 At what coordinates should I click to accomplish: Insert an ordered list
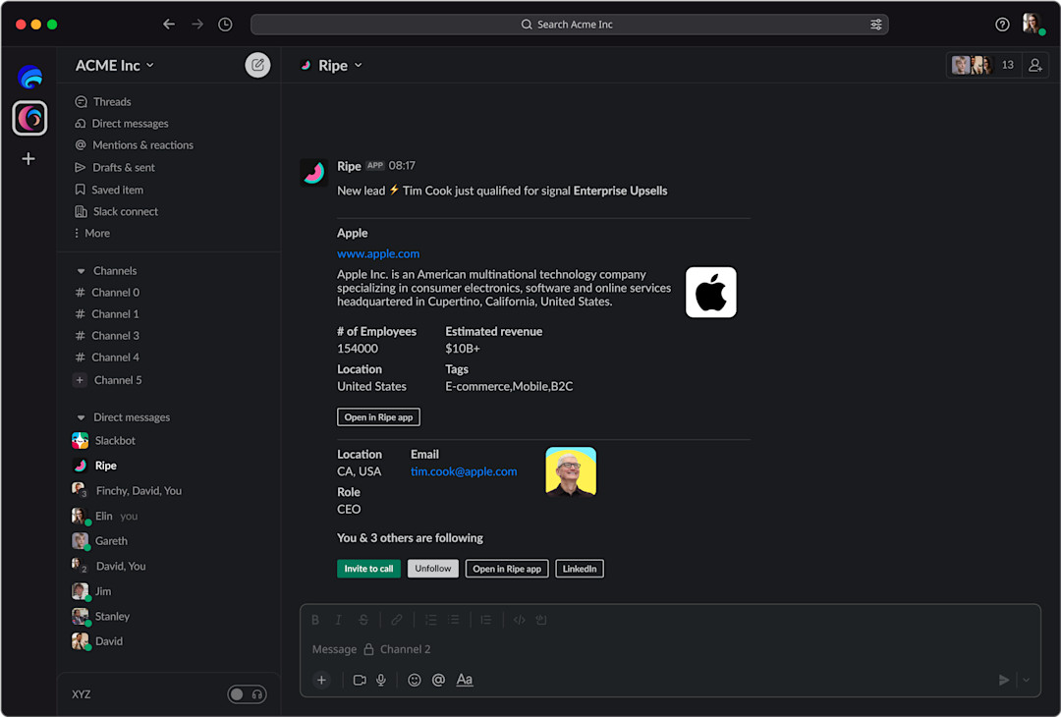click(430, 620)
